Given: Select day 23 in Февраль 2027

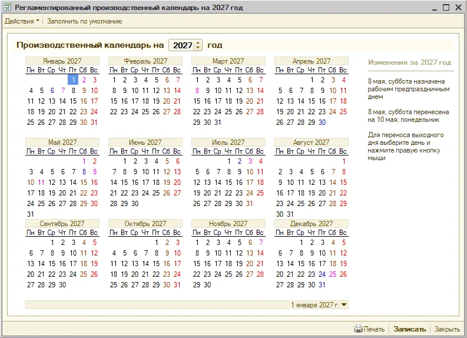Looking at the screenshot, I should click(x=124, y=112).
